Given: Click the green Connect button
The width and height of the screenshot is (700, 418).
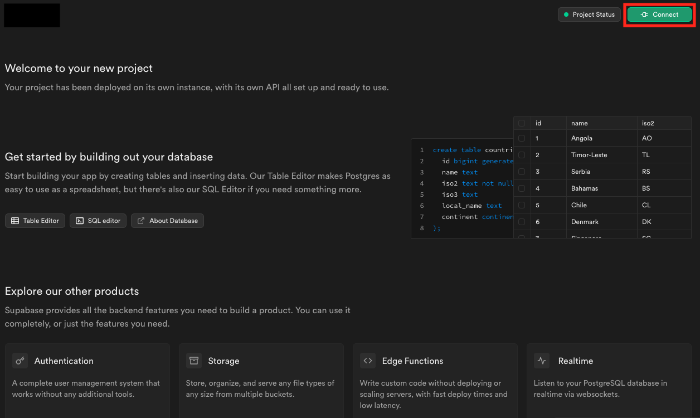Looking at the screenshot, I should pos(659,14).
